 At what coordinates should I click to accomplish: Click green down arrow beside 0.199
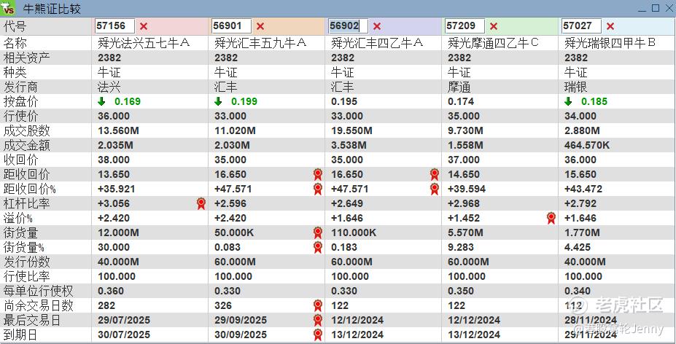(218, 101)
